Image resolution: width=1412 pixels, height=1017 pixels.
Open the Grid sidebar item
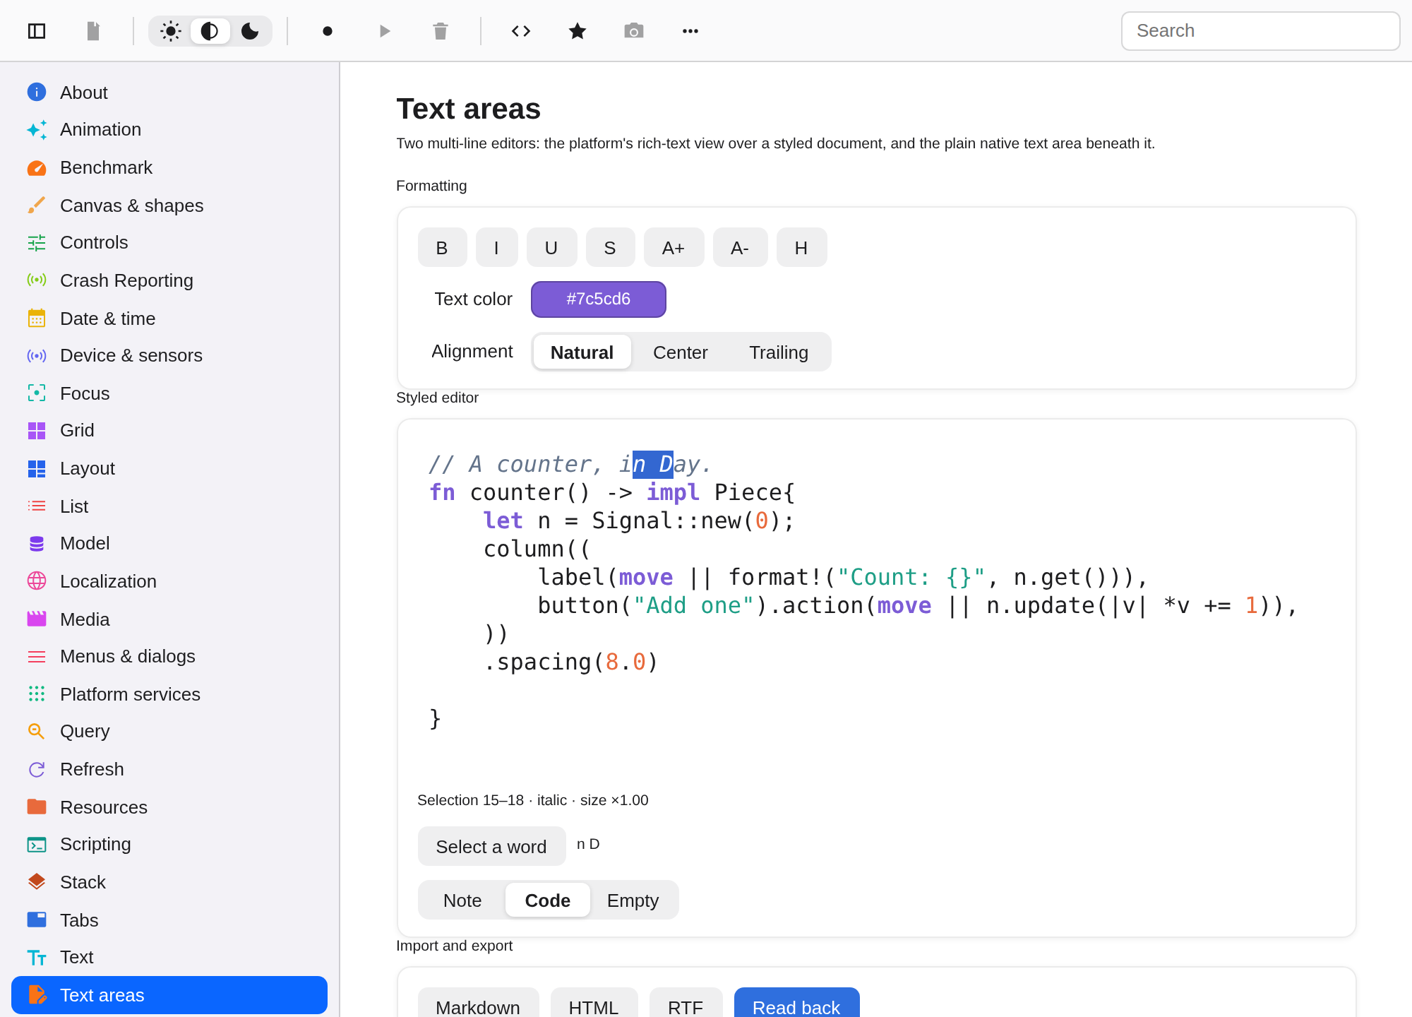(x=169, y=431)
